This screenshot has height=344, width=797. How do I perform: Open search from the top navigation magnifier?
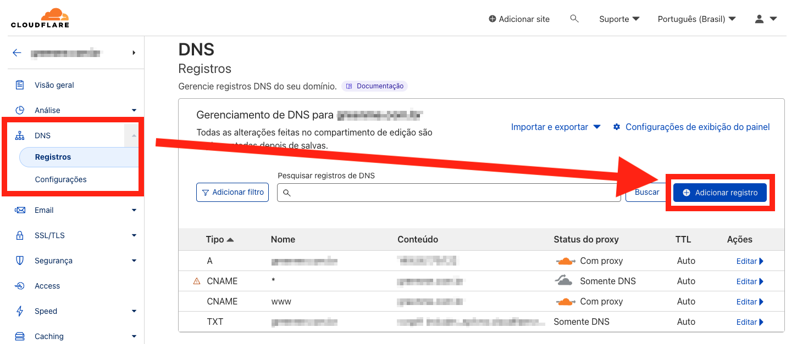pos(574,19)
